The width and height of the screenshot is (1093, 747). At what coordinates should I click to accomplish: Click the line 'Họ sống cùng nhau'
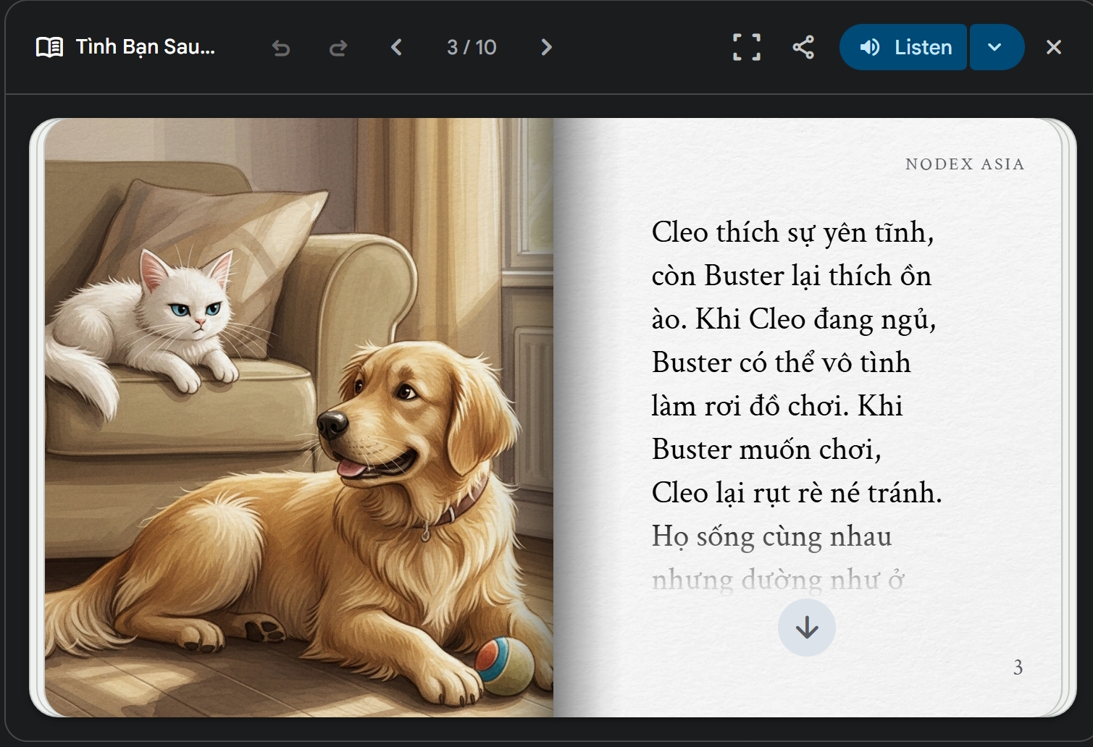pyautogui.click(x=771, y=536)
